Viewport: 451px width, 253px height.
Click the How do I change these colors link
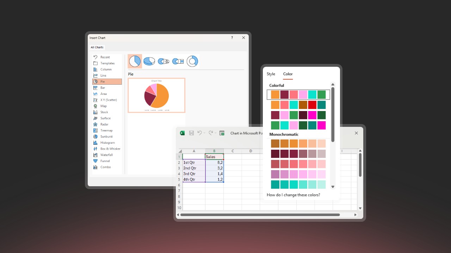tap(294, 195)
